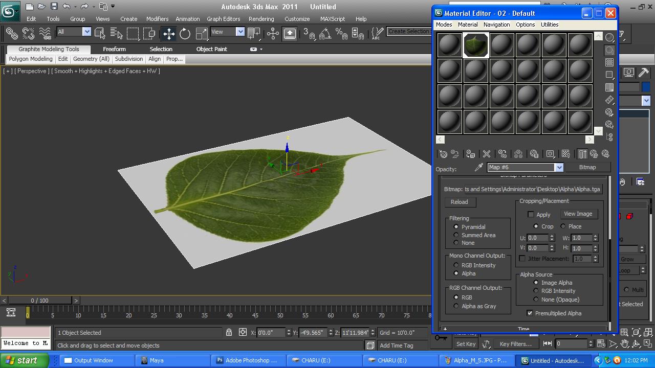Click the View Image button

(x=578, y=214)
